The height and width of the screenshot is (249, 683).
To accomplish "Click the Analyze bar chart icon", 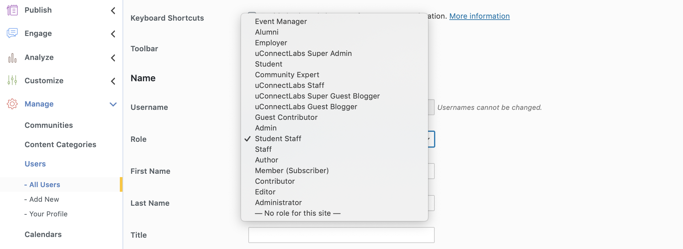I will pos(12,58).
